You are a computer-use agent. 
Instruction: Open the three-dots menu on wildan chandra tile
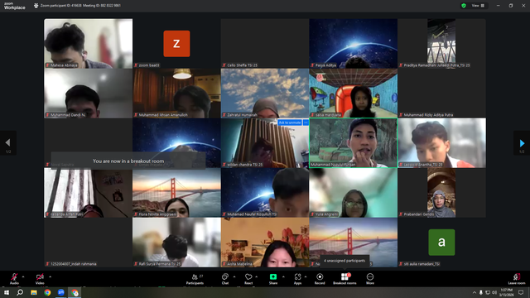[306, 123]
